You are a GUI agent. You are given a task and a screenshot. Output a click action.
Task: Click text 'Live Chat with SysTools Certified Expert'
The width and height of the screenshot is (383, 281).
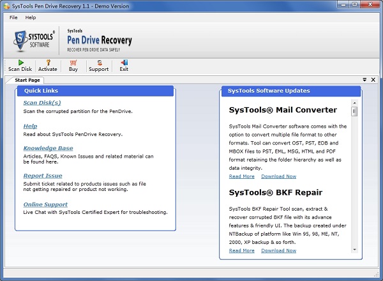tap(71, 212)
